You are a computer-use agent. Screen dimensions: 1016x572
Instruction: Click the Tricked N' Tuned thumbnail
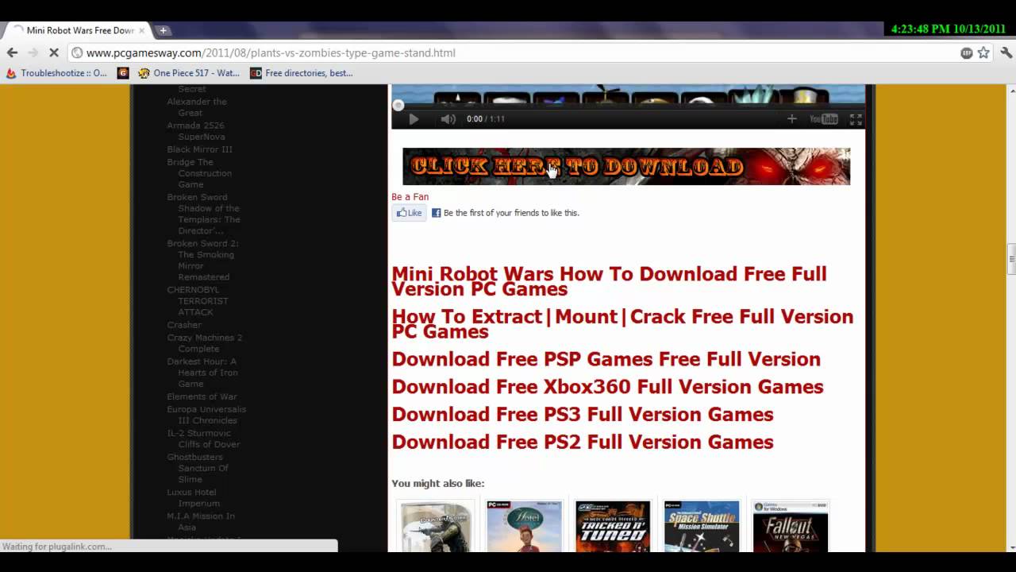click(x=613, y=526)
